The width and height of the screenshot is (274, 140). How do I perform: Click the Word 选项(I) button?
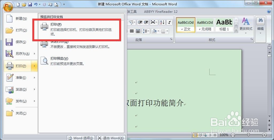click(81, 138)
